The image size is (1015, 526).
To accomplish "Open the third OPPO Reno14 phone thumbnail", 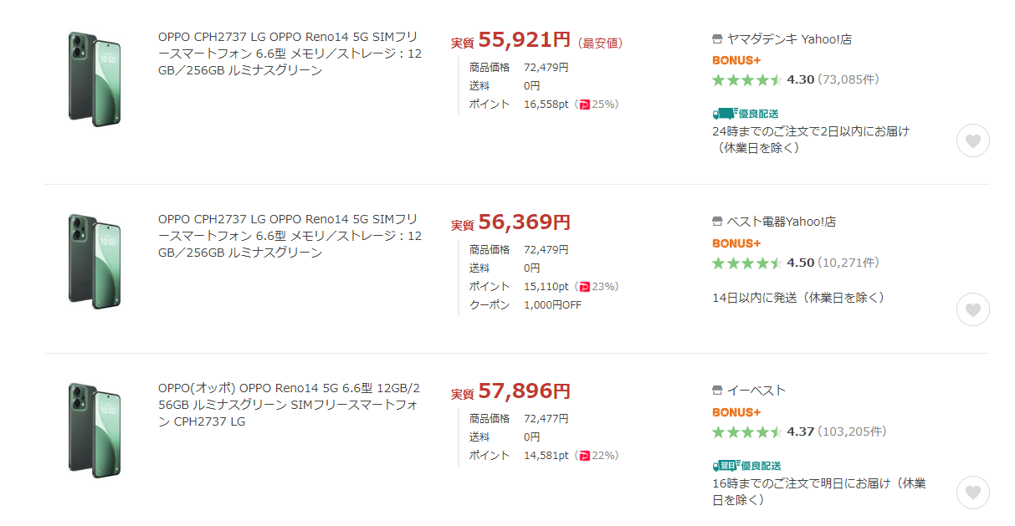I will tap(94, 430).
